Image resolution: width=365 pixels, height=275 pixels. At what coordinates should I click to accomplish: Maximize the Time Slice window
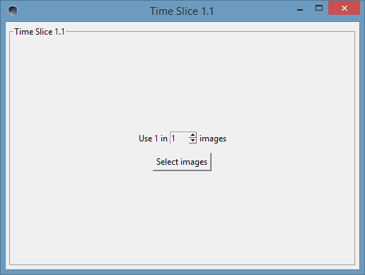[319, 8]
